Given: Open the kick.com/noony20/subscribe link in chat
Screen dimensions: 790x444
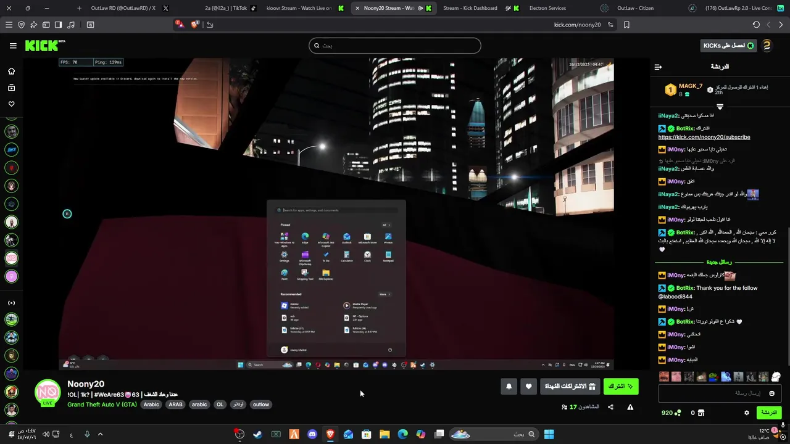Looking at the screenshot, I should pos(704,137).
